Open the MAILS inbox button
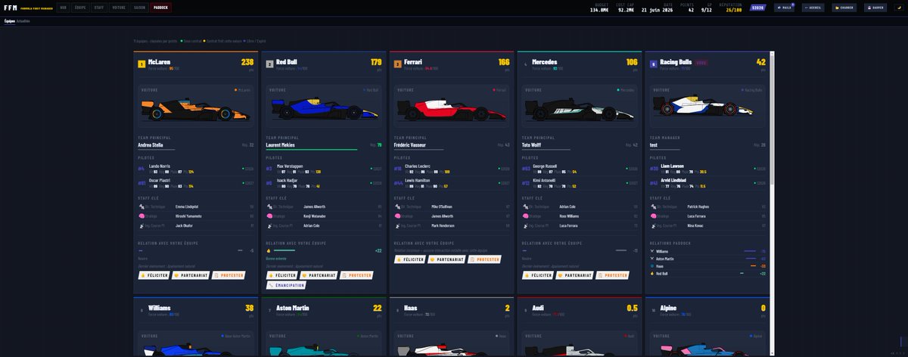Screen dimensions: 908x357 coord(784,8)
